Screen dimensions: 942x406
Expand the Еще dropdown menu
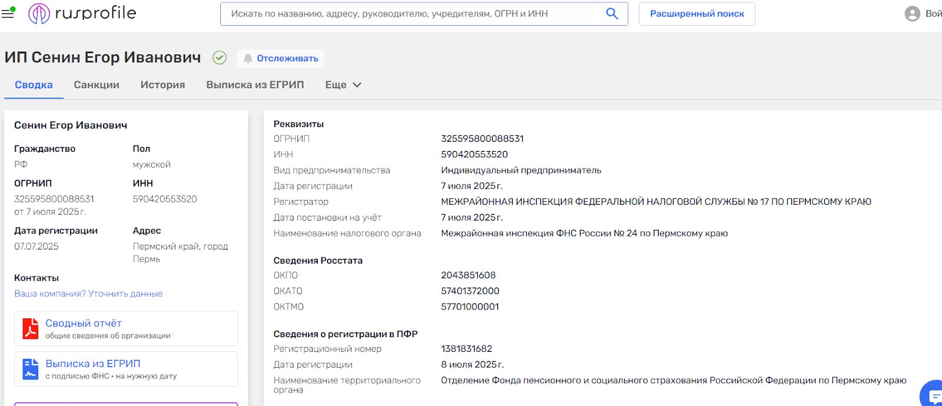tap(343, 85)
